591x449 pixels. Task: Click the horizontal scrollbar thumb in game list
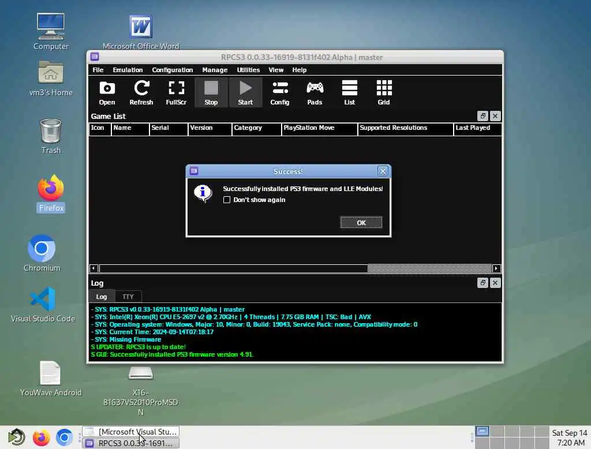point(234,268)
